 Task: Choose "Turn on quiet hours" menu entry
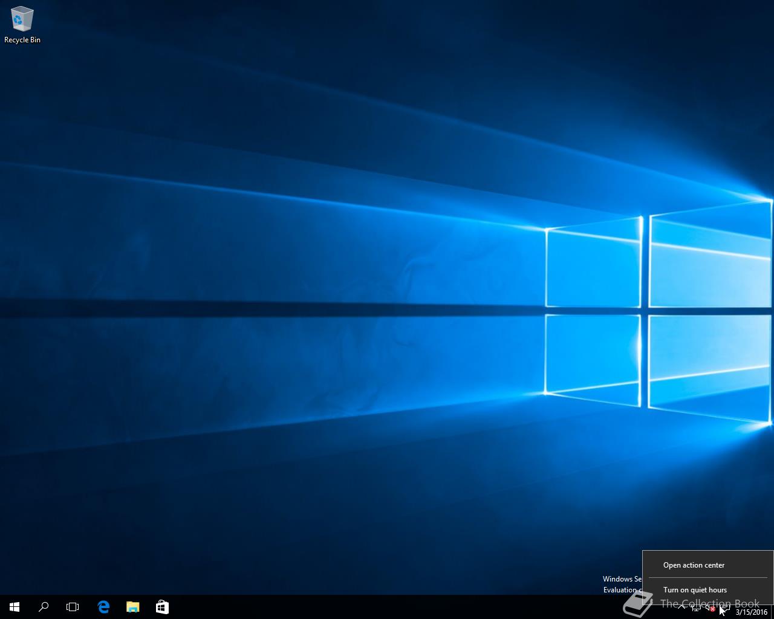[x=707, y=589]
